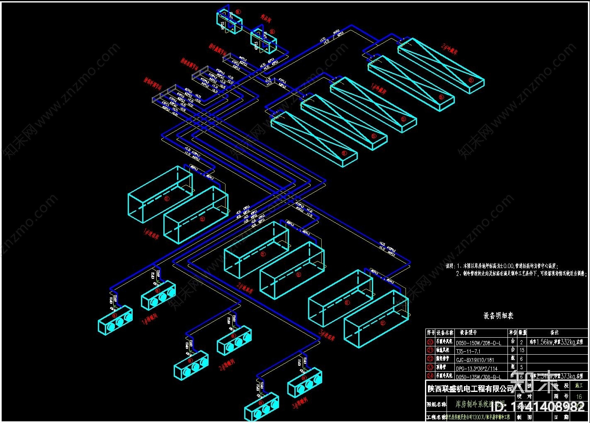
Task: Select model text GJG-8X19X10/181
Action: [x=476, y=360]
